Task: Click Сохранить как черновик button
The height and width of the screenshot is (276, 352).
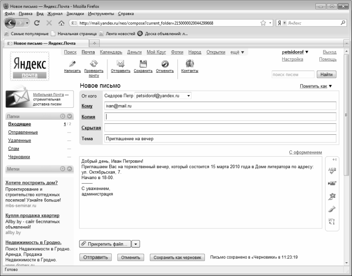Action: 177,257
